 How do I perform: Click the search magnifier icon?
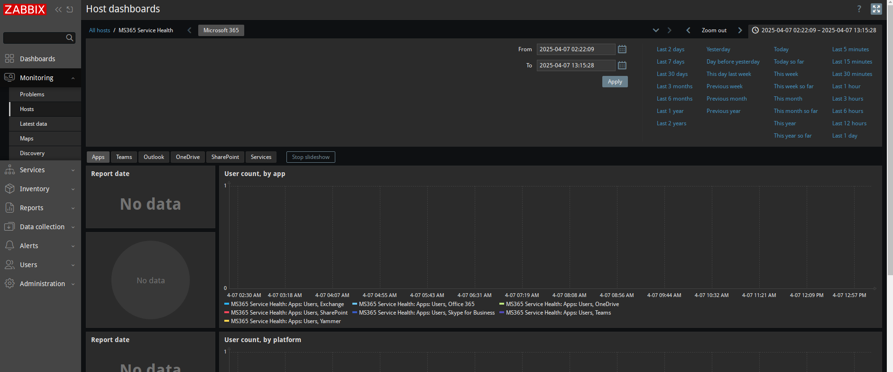(x=70, y=38)
